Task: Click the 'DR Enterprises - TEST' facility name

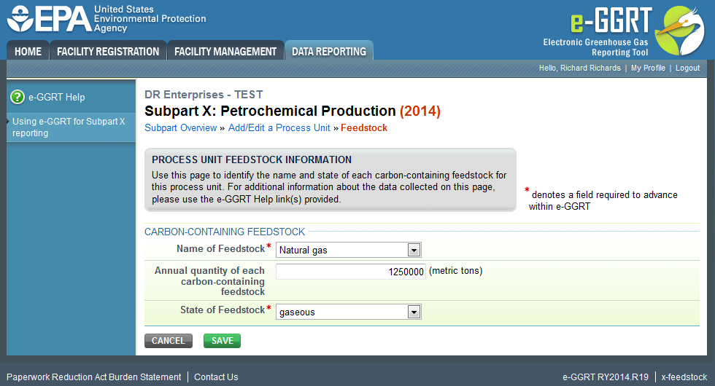Action: click(204, 95)
